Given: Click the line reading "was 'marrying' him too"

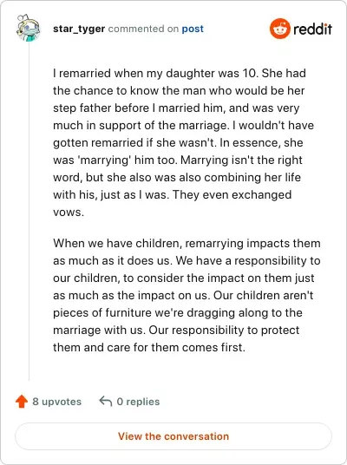Looking at the screenshot, I should [178, 160].
